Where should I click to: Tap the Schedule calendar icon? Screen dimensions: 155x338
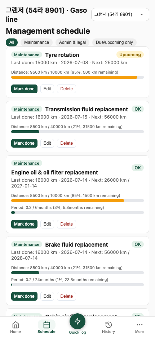pos(46,325)
